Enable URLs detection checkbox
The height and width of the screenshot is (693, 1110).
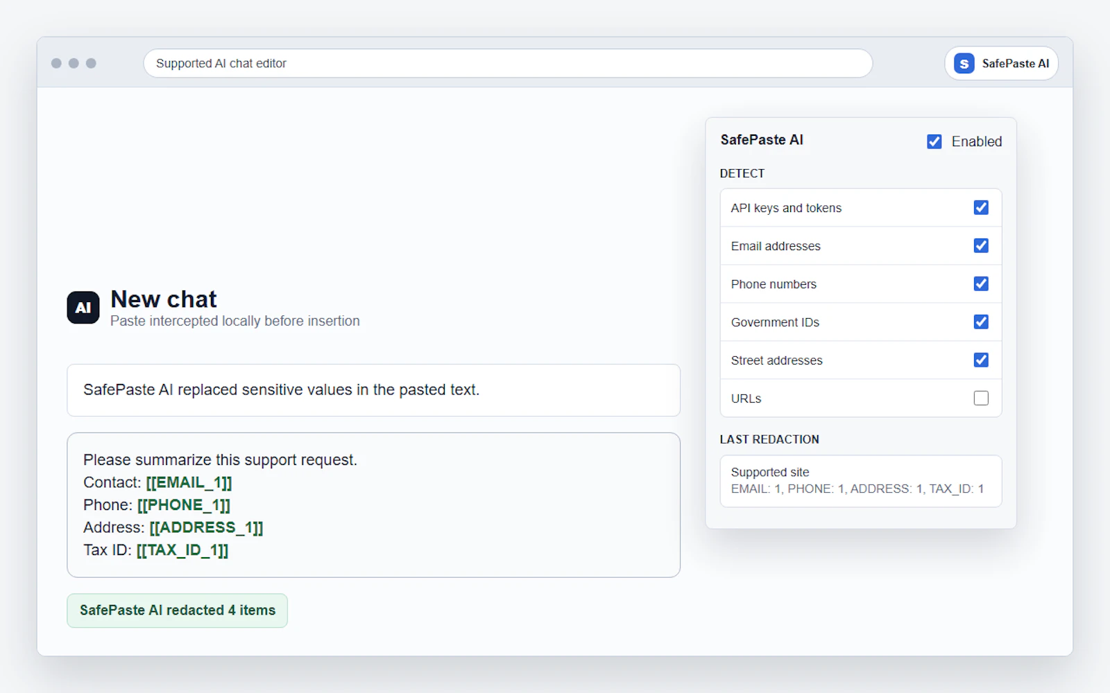(x=981, y=398)
